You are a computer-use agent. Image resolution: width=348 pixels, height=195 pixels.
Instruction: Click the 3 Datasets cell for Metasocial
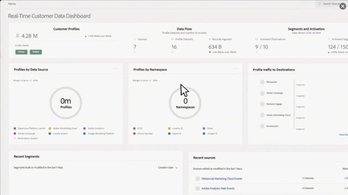[x=308, y=178]
